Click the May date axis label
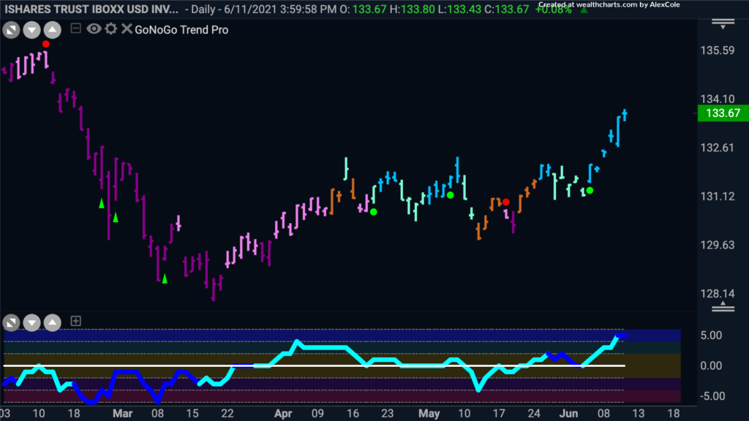 (429, 414)
